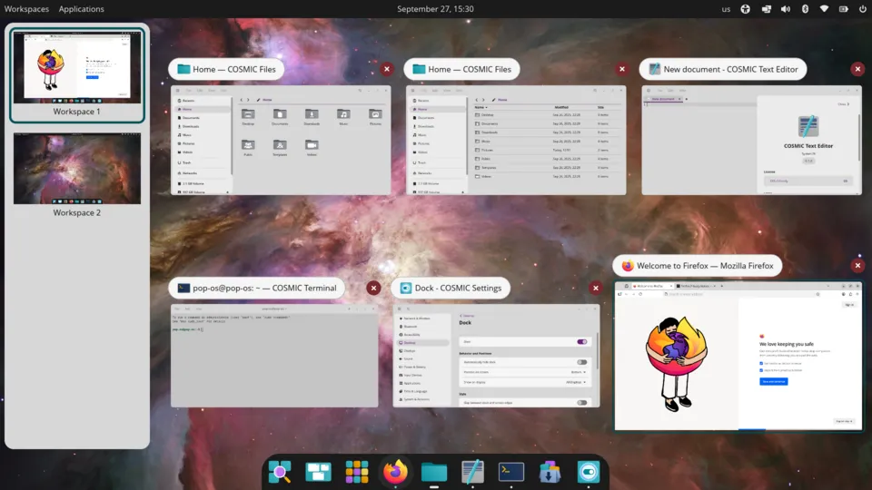Open the Launcher search icon in dock
872x490 pixels.
coord(280,472)
